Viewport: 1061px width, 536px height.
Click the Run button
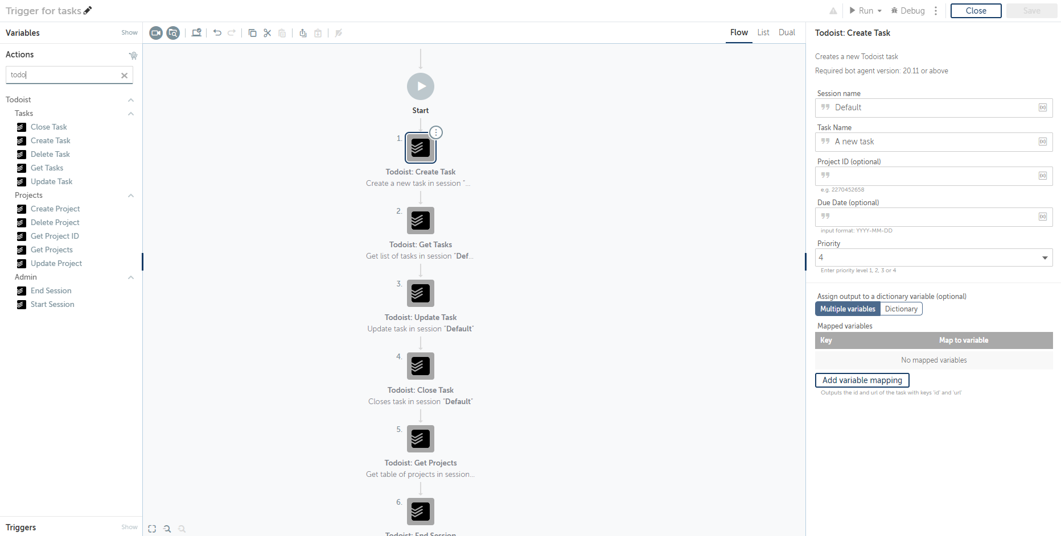pyautogui.click(x=861, y=11)
